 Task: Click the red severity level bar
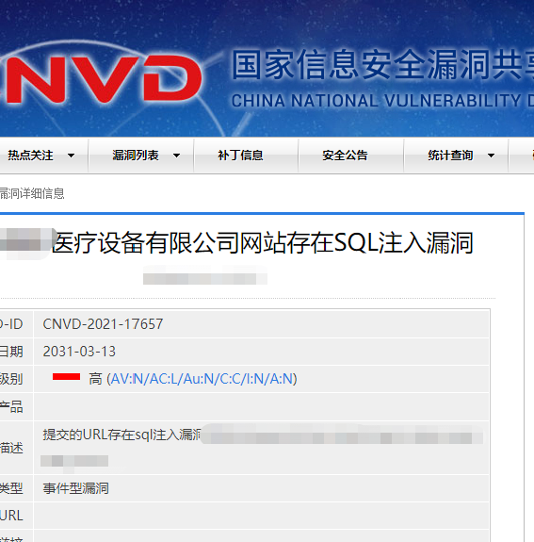(66, 377)
